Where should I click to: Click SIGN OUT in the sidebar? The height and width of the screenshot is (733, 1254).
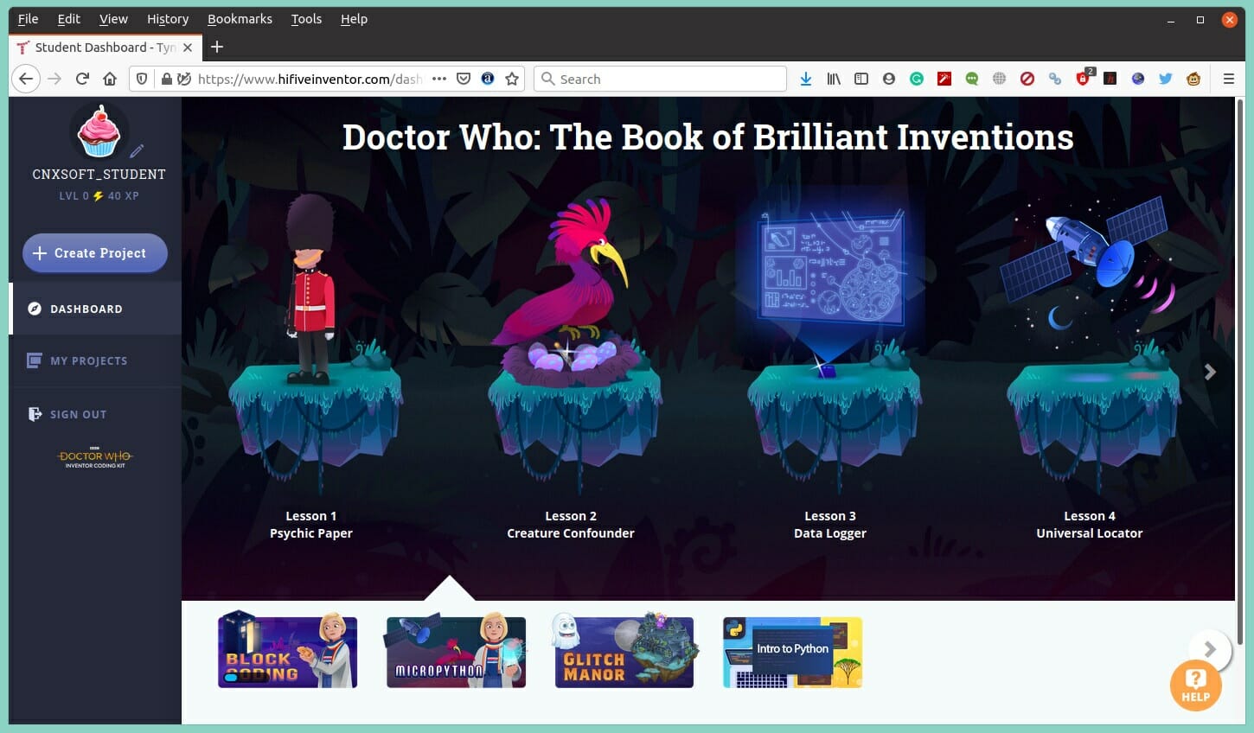(x=95, y=414)
